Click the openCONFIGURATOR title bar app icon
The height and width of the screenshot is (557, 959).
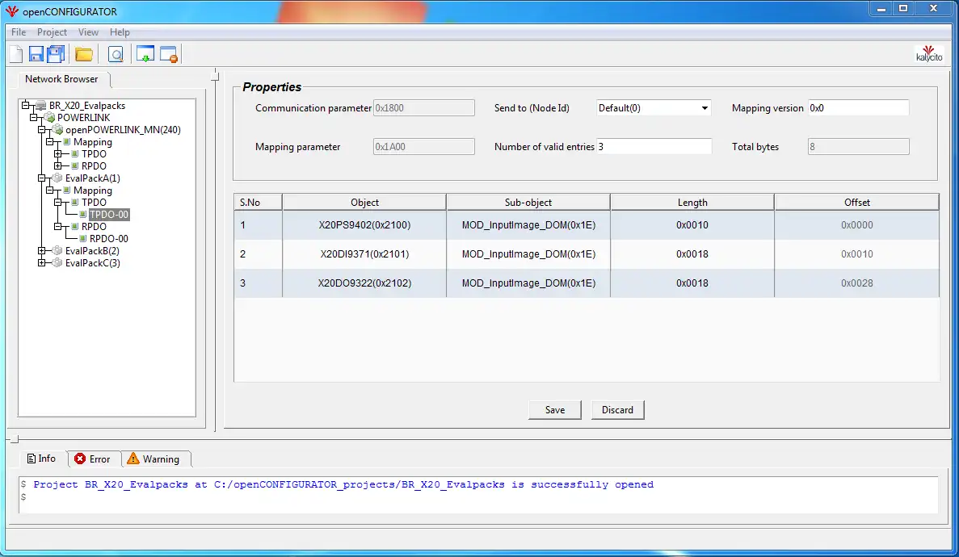11,11
